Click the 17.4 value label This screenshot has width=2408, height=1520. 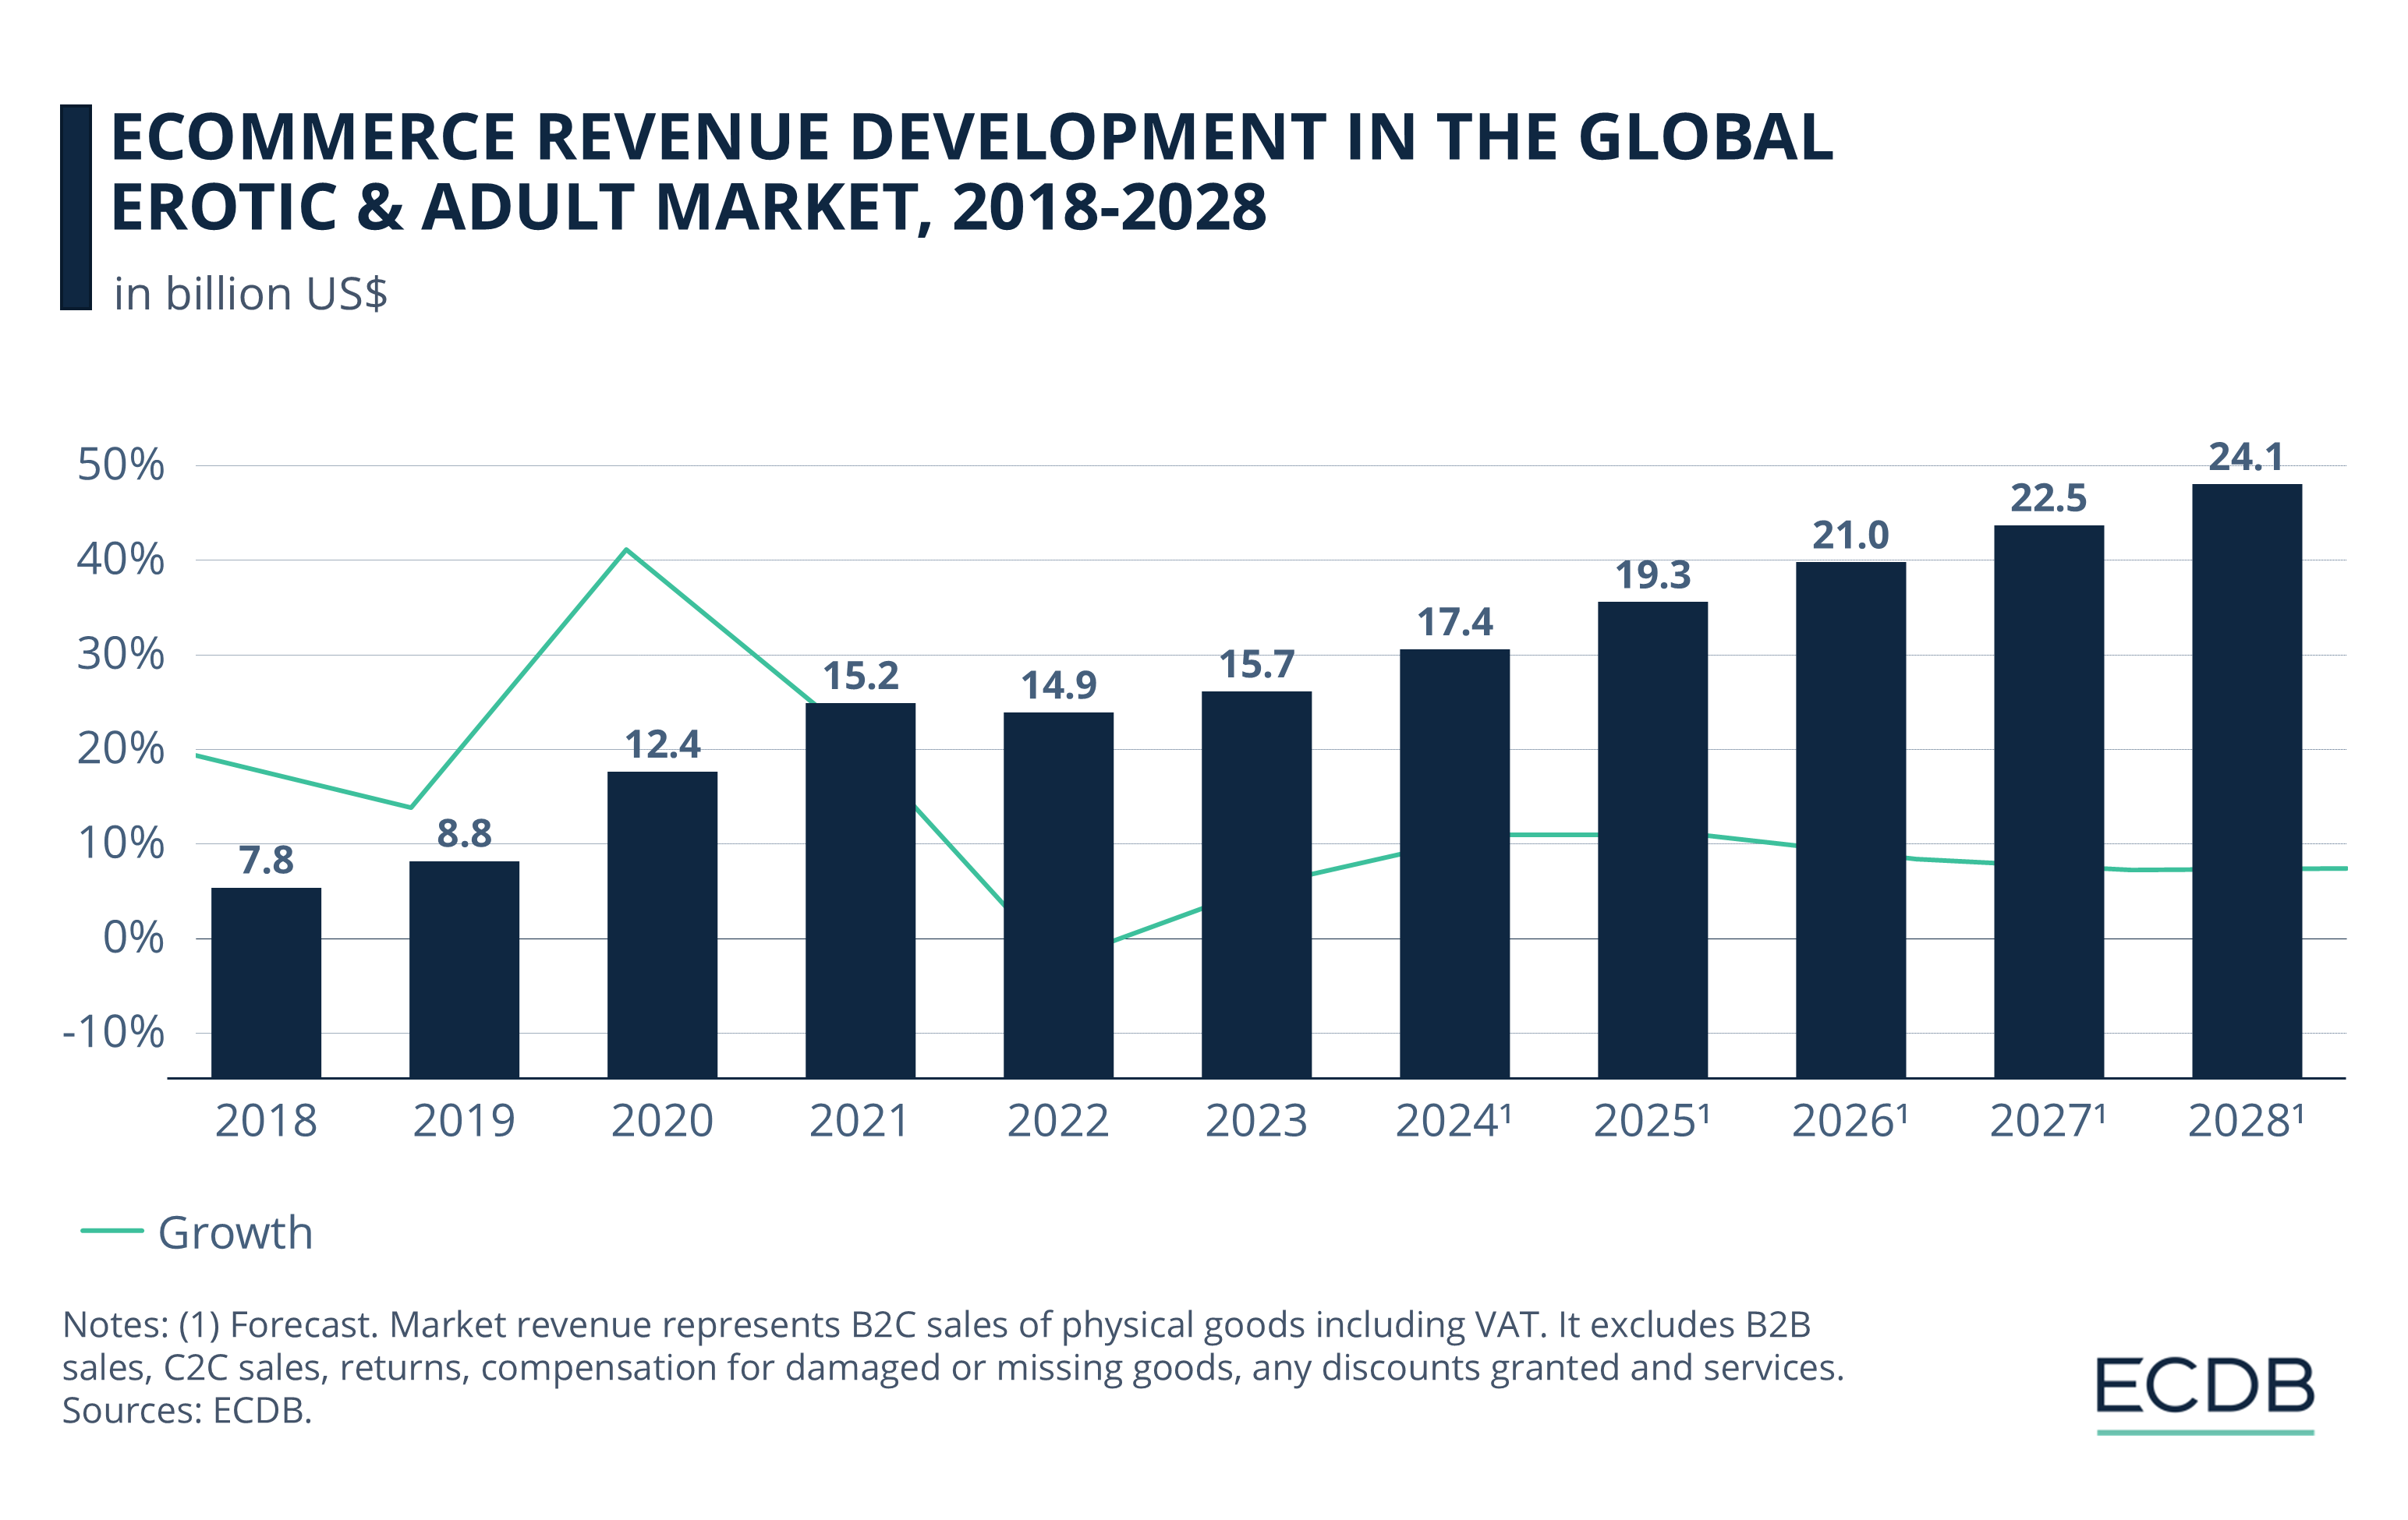tap(1454, 623)
